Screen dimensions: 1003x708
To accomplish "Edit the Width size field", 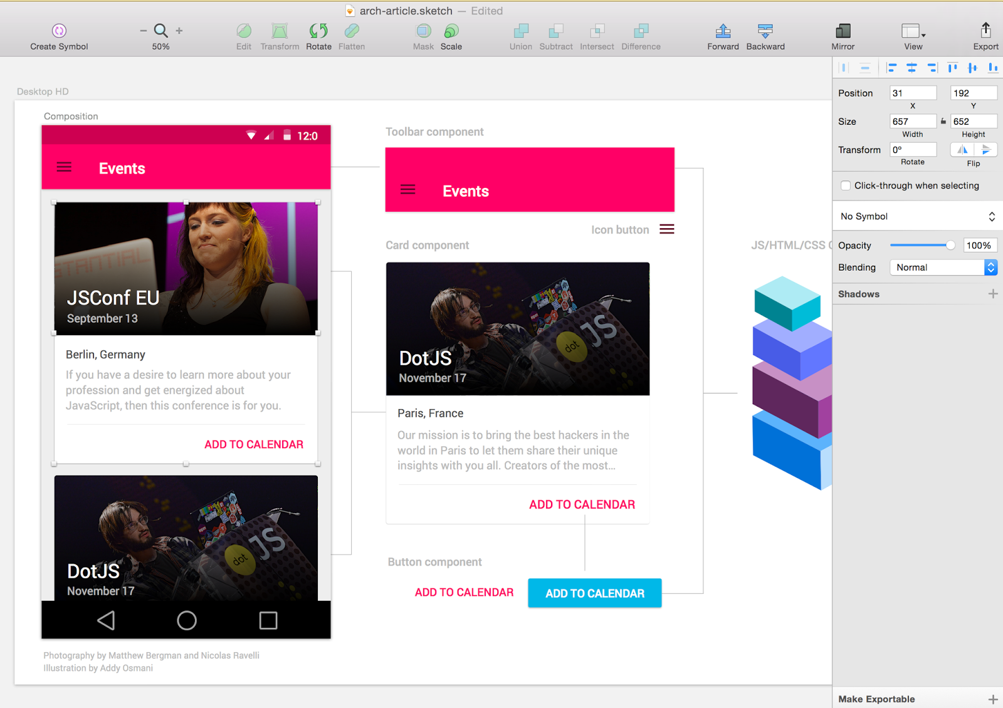I will click(x=913, y=122).
